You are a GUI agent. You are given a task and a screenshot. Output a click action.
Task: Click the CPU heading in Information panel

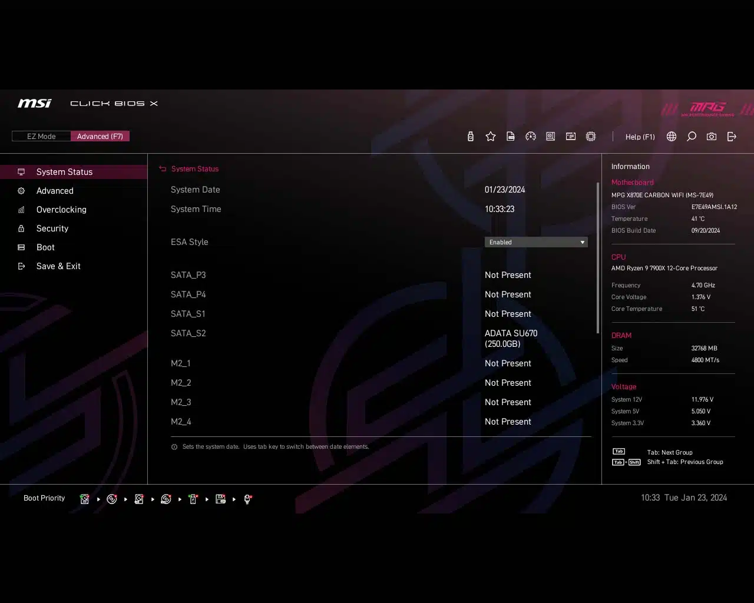tap(619, 257)
